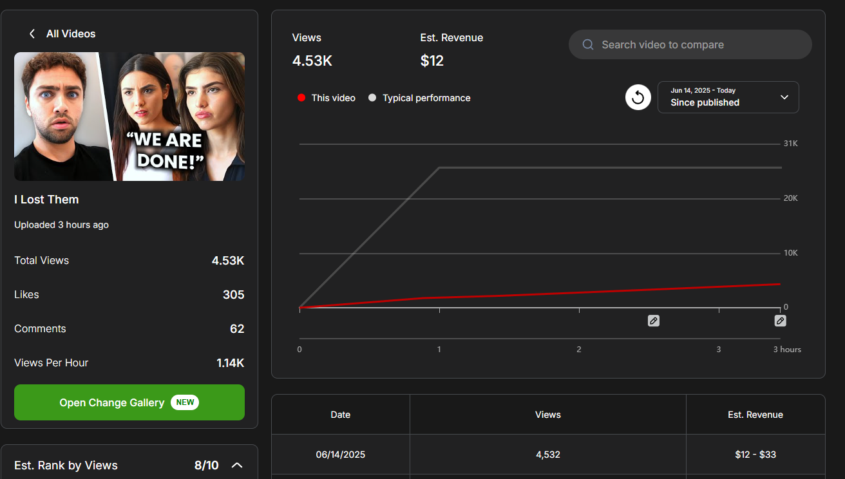
Task: Click the back arrow beside All Videos
Action: (32, 33)
